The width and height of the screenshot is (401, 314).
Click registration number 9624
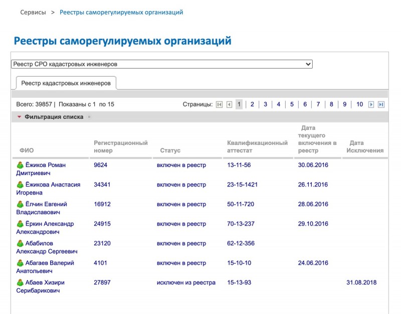coord(101,165)
